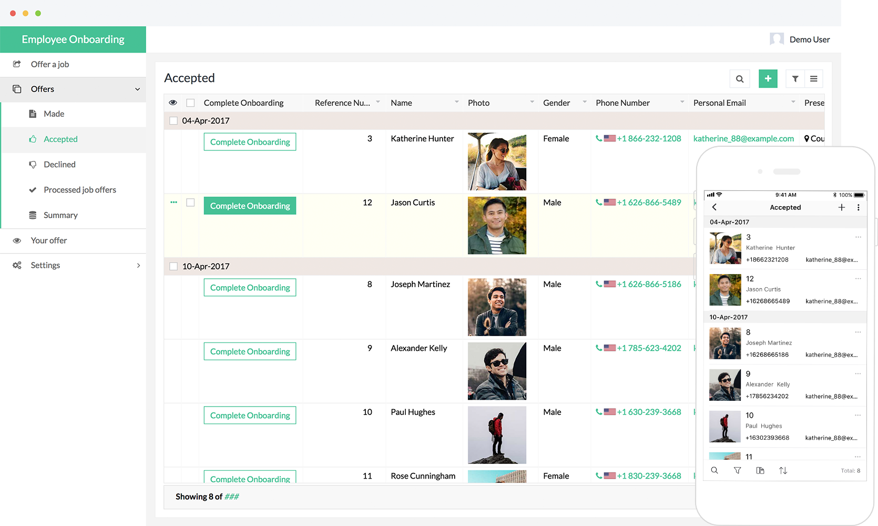
Task: Open the Photo column dropdown arrow
Action: click(532, 102)
